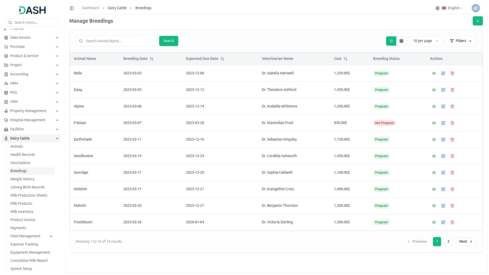Focus the Search Animal Name field

[x=116, y=41]
